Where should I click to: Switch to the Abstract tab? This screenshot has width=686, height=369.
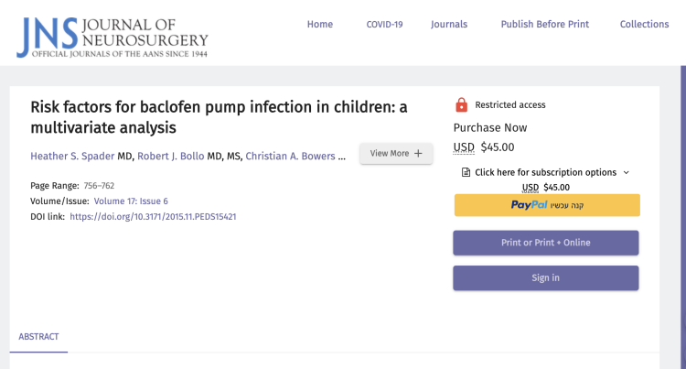coord(38,337)
